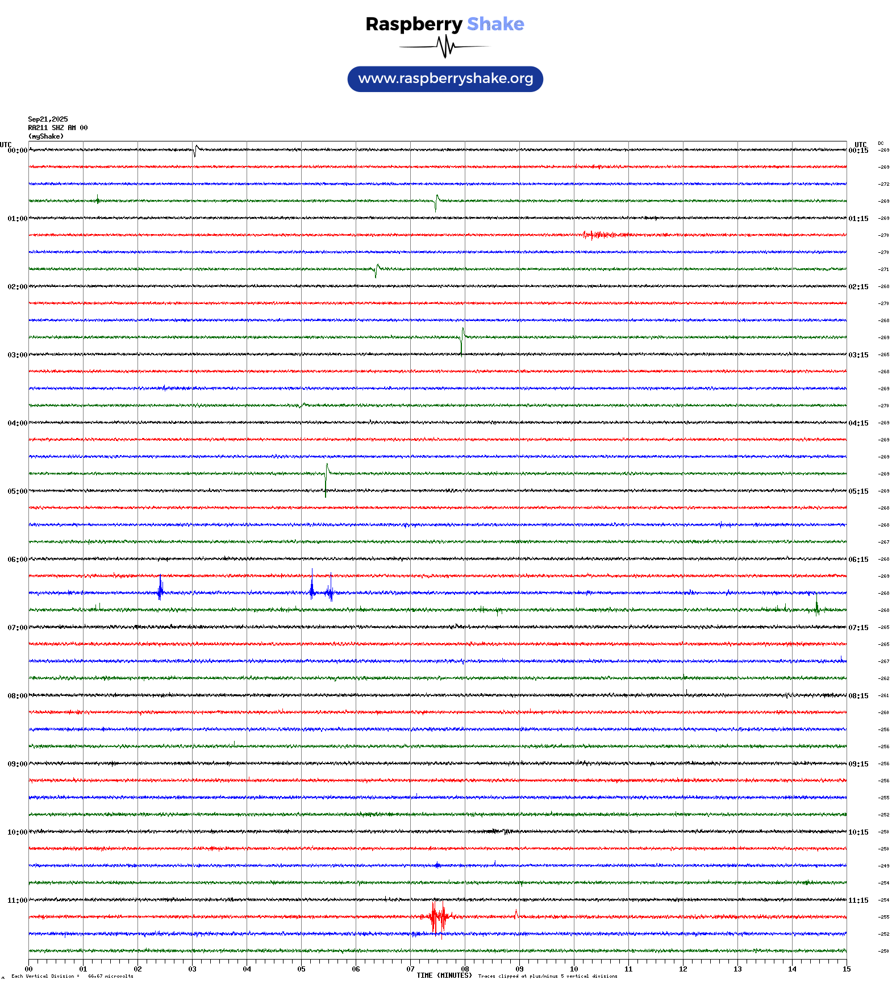Viewport: 892px width, 984px height.
Task: Click the TIME (MINUTES) axis title
Action: point(444,975)
